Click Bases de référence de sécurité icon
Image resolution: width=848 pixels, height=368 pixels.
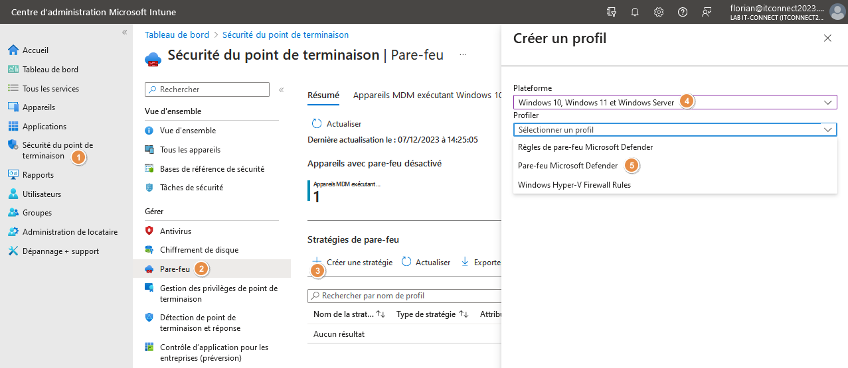[x=149, y=169]
